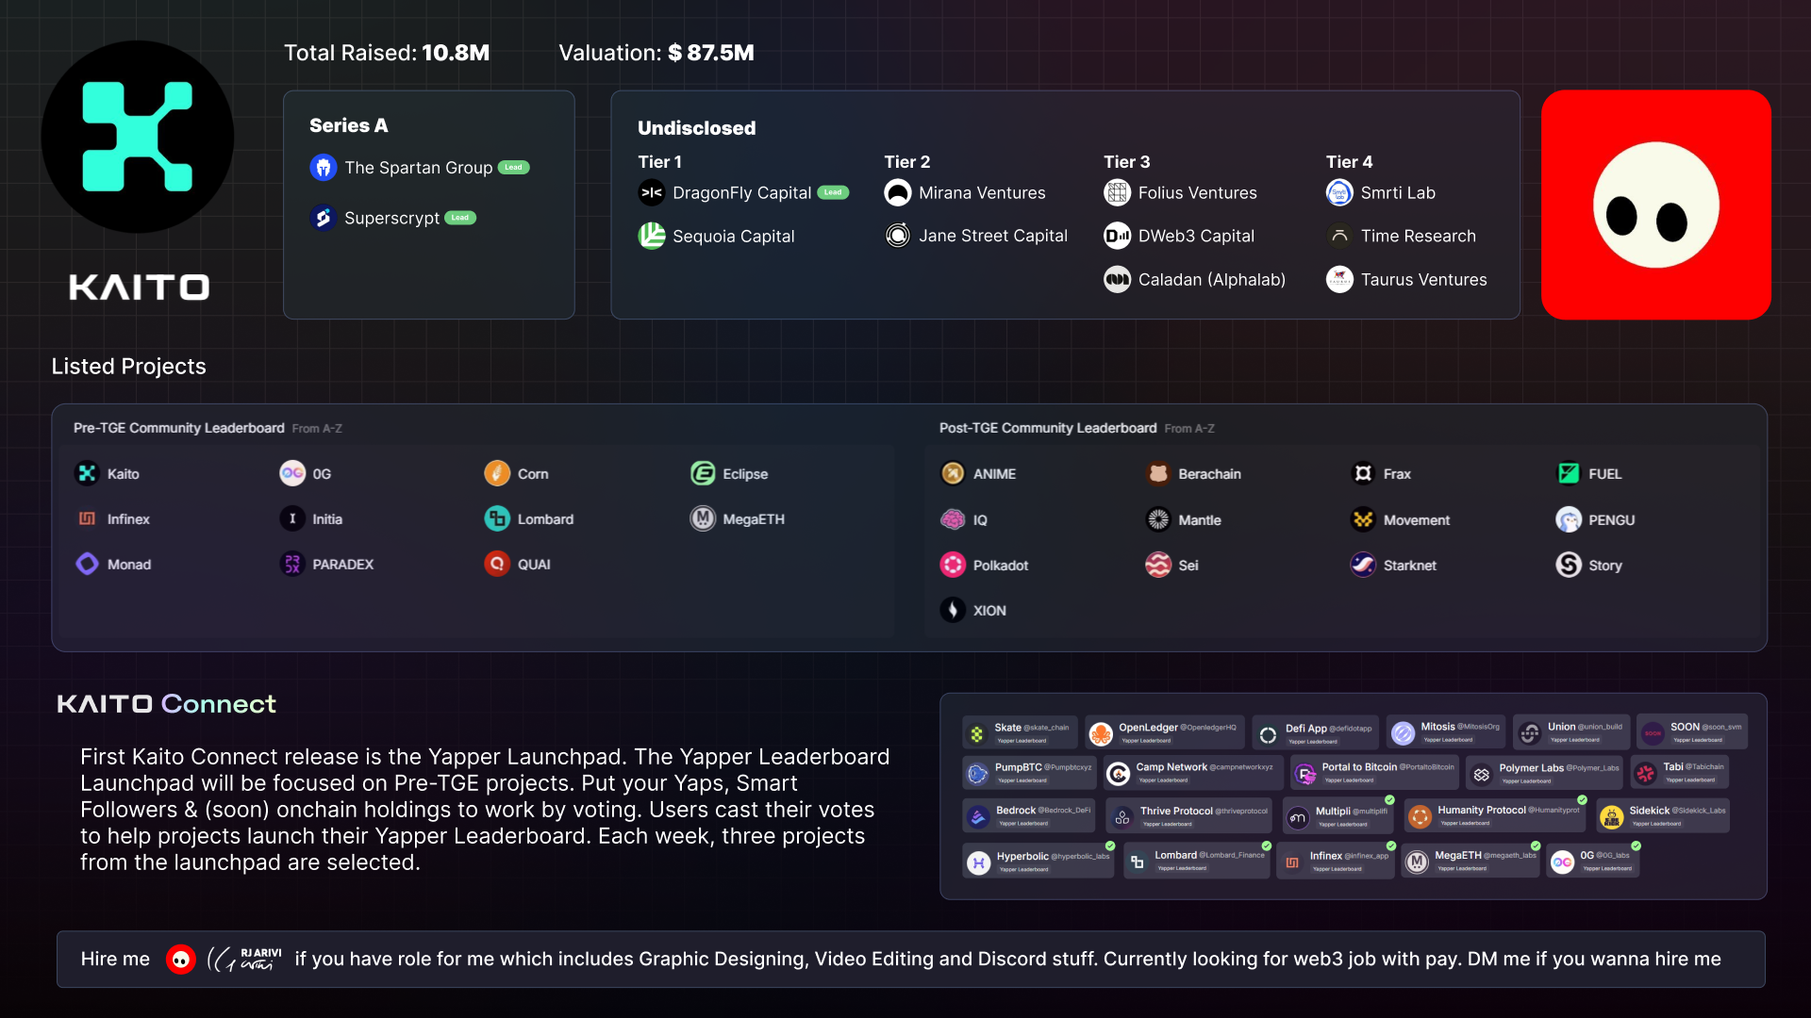The width and height of the screenshot is (1811, 1018).
Task: Click the Story S-shaped icon
Action: (1569, 566)
